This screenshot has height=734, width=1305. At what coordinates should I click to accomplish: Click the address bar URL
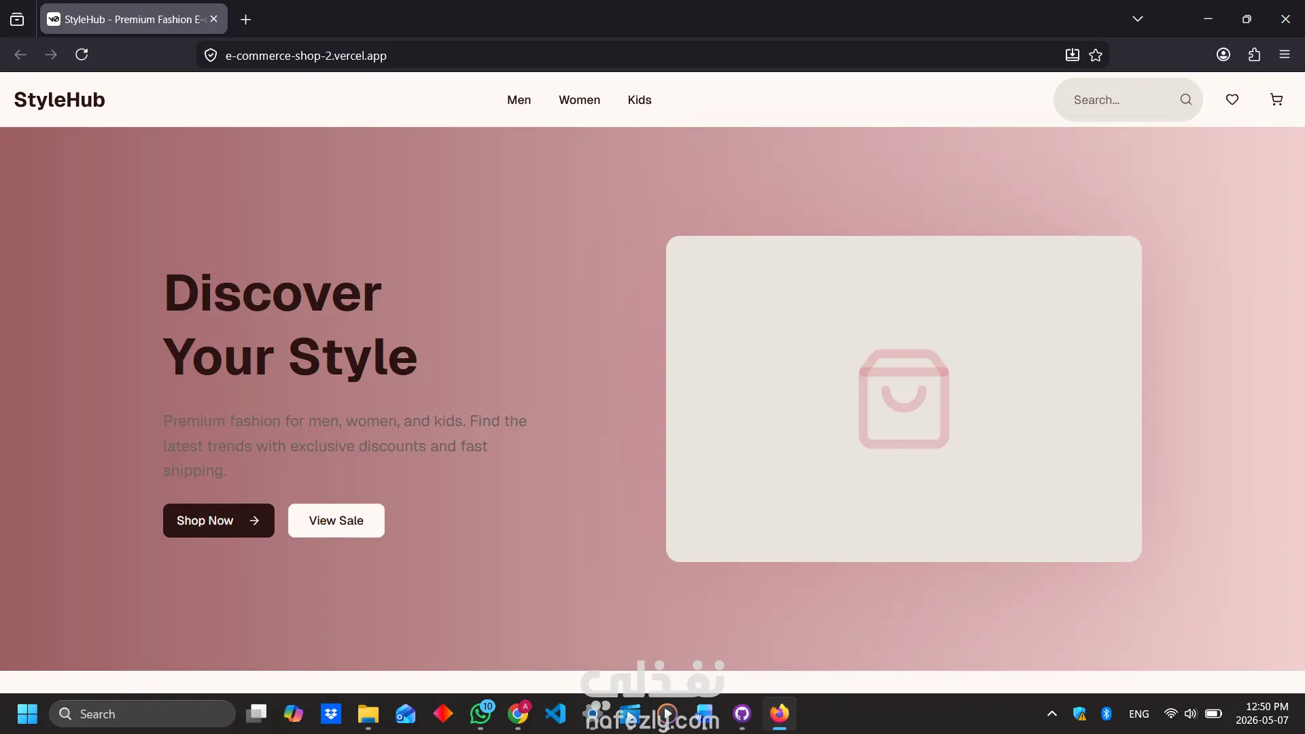coord(306,56)
